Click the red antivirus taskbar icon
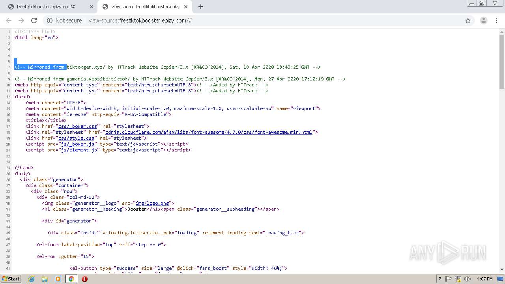This screenshot has width=505, height=284. click(x=84, y=279)
